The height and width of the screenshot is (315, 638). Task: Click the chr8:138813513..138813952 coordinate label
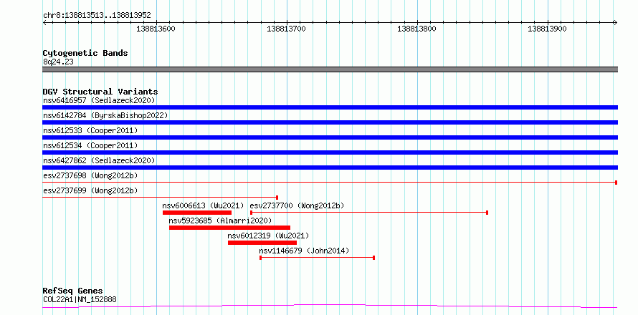97,16
